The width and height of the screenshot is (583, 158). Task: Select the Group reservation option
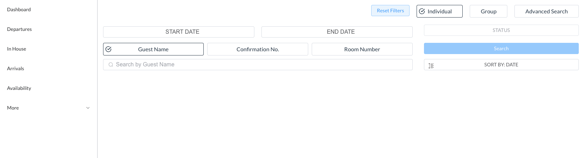[488, 11]
